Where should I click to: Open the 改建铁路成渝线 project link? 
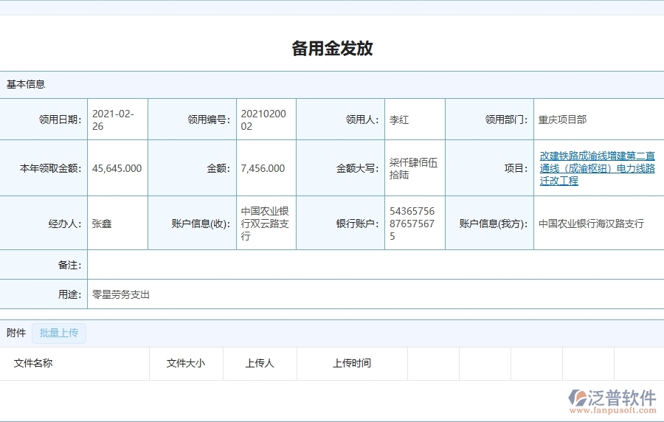coord(597,168)
